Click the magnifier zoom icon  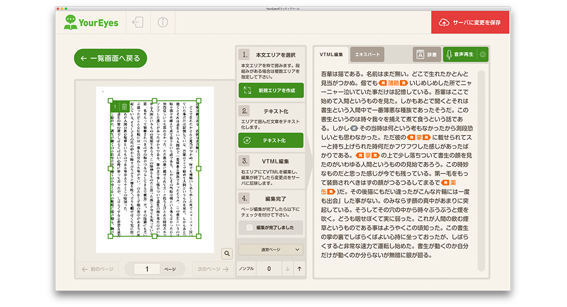(x=226, y=253)
